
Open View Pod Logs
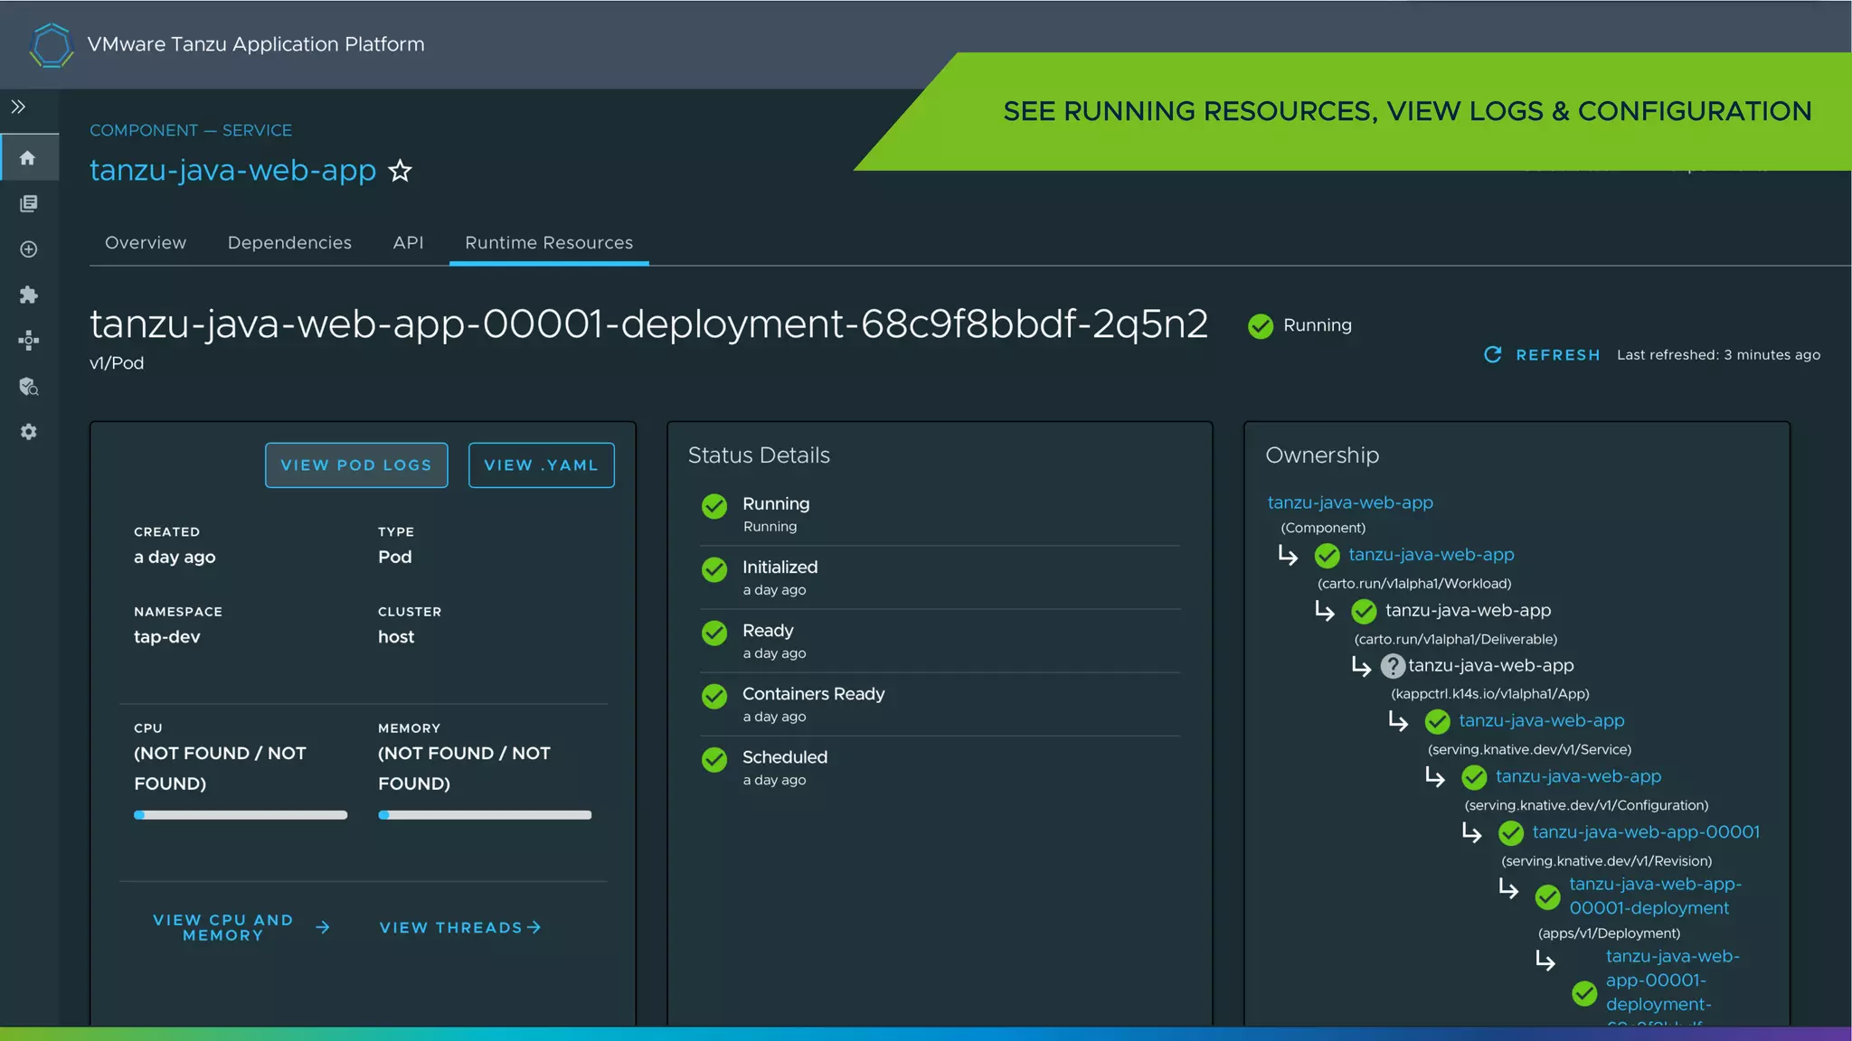(x=356, y=465)
